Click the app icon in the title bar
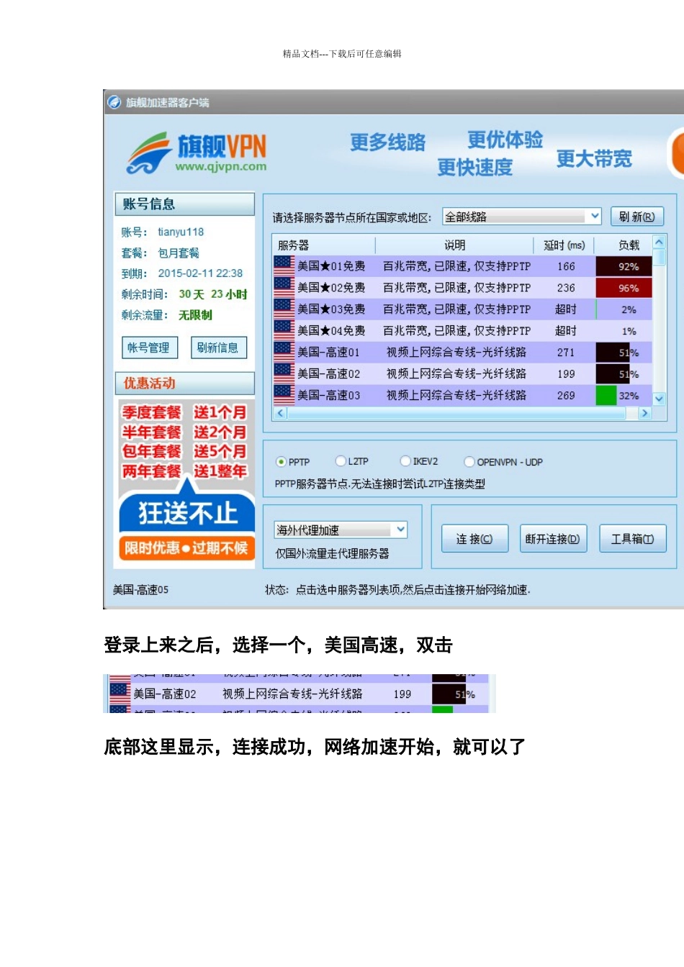This screenshot has width=684, height=967. point(114,102)
